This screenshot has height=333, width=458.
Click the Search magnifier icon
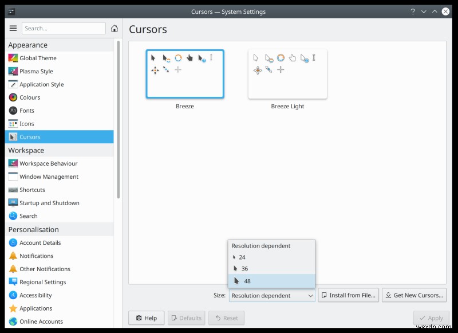click(13, 216)
